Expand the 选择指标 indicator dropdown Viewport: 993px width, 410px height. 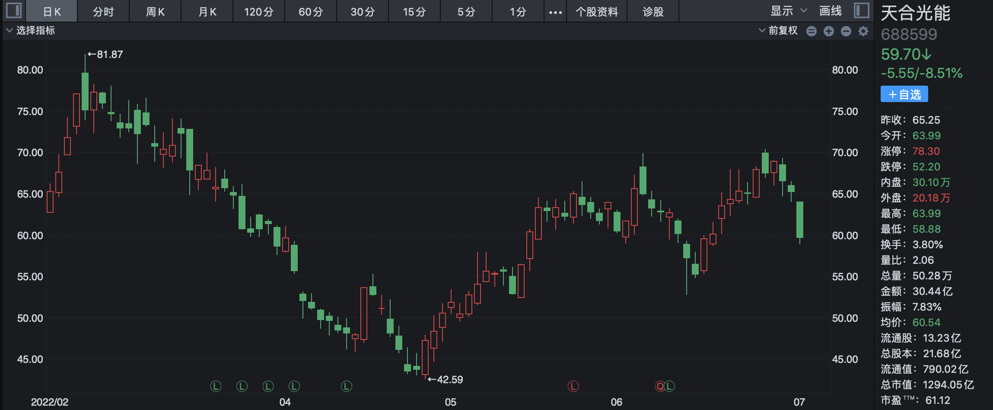pos(30,31)
